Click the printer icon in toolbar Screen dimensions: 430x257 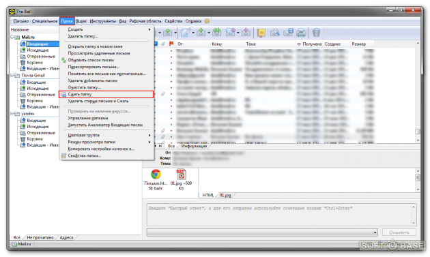(301, 33)
